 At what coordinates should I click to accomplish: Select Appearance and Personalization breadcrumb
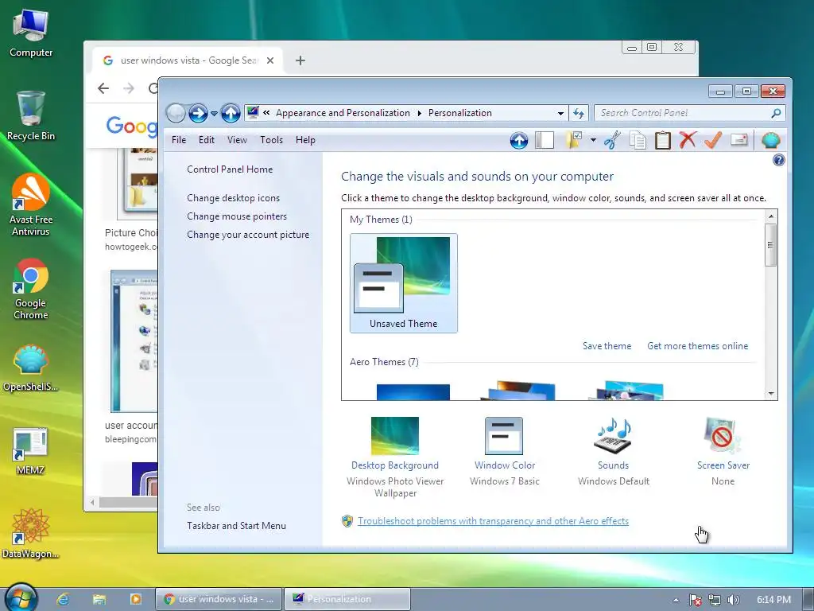343,113
